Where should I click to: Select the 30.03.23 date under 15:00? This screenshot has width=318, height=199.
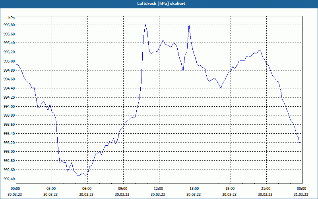pyautogui.click(x=194, y=194)
